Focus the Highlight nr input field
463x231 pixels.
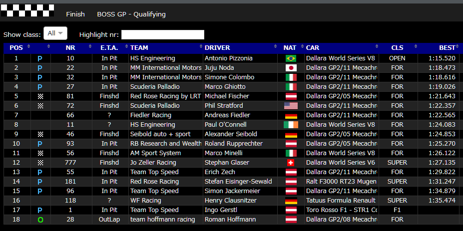click(x=163, y=34)
